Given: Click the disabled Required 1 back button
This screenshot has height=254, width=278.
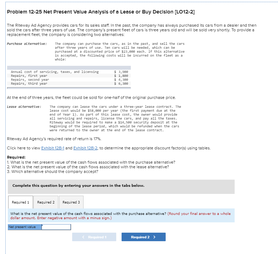Looking at the screenshot, I should (x=94, y=237).
